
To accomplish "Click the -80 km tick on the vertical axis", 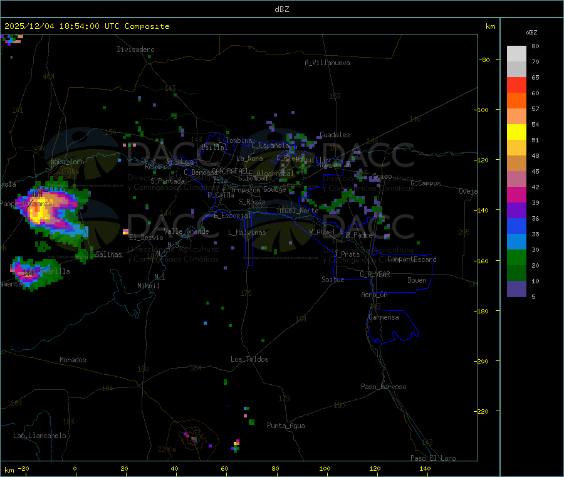I will click(x=484, y=60).
